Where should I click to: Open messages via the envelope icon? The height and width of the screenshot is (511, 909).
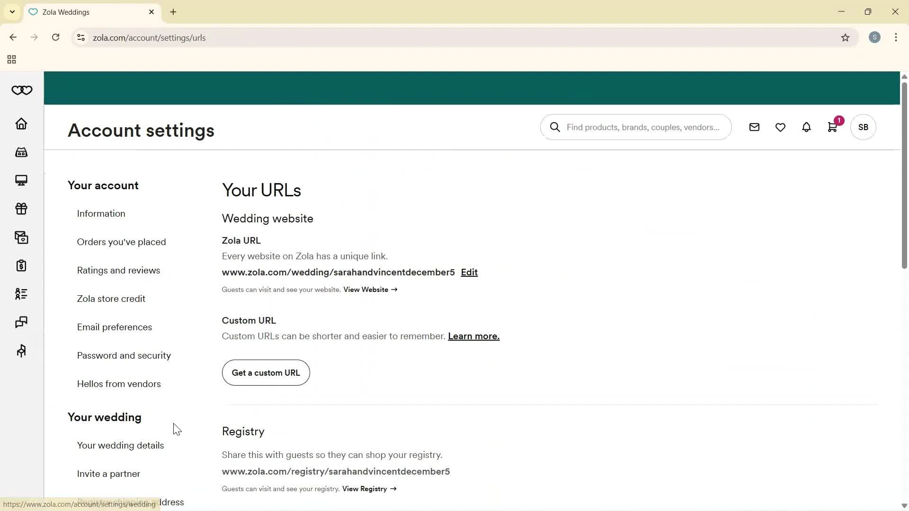(754, 127)
